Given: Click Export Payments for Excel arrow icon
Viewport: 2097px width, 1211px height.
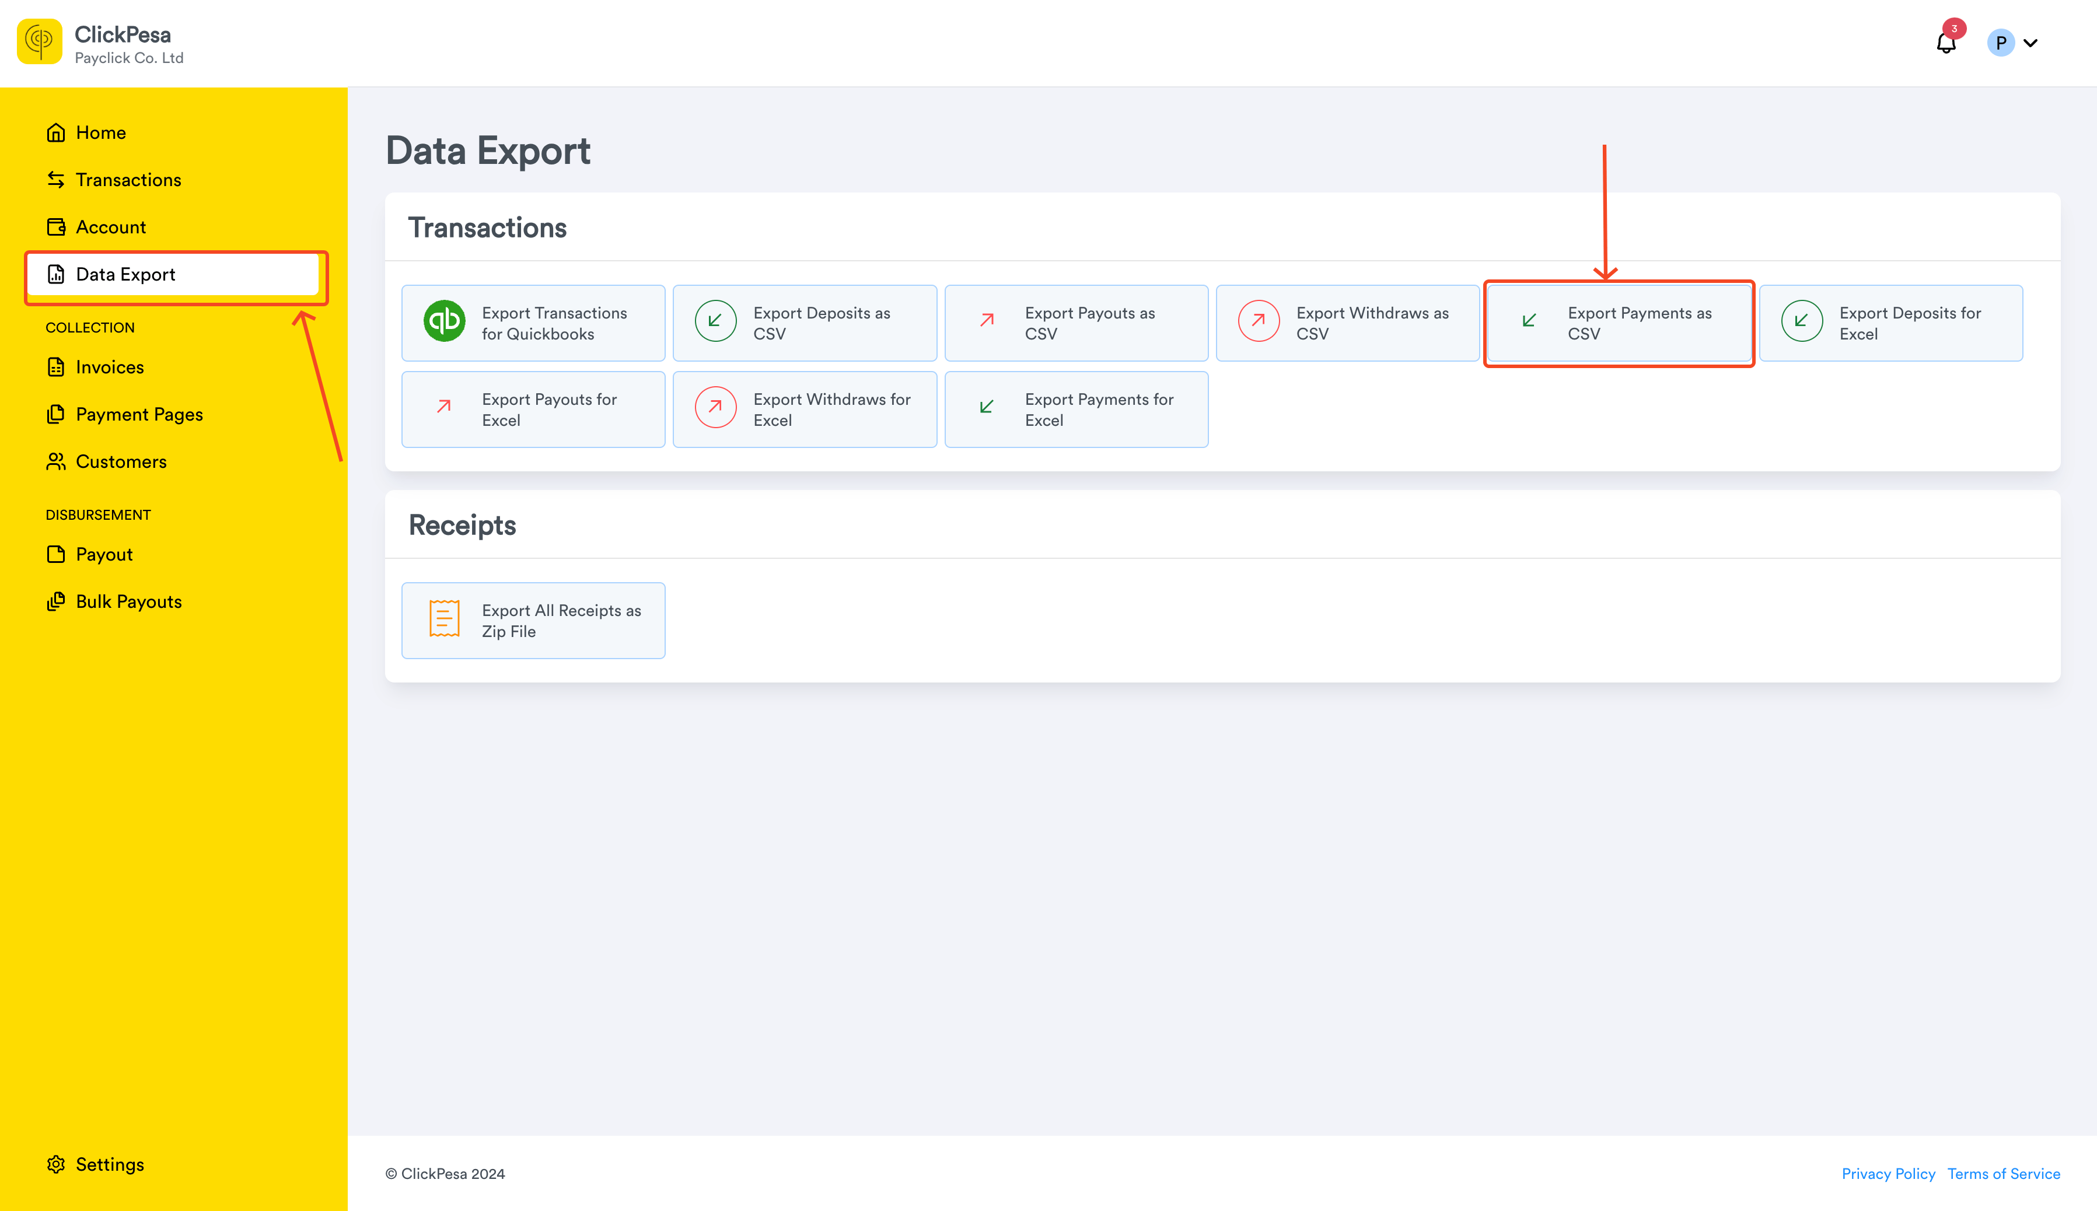Looking at the screenshot, I should click(987, 407).
